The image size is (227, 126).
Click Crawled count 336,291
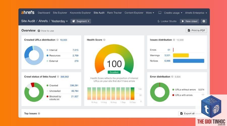[x=74, y=85]
